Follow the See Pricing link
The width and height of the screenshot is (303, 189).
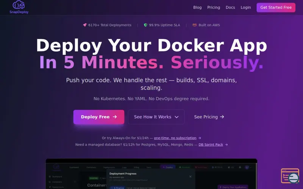click(x=209, y=117)
